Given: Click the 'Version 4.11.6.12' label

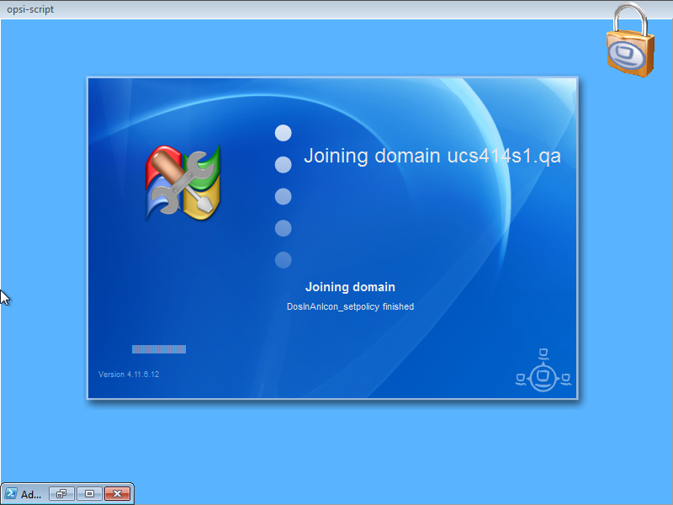Looking at the screenshot, I should pyautogui.click(x=129, y=375).
